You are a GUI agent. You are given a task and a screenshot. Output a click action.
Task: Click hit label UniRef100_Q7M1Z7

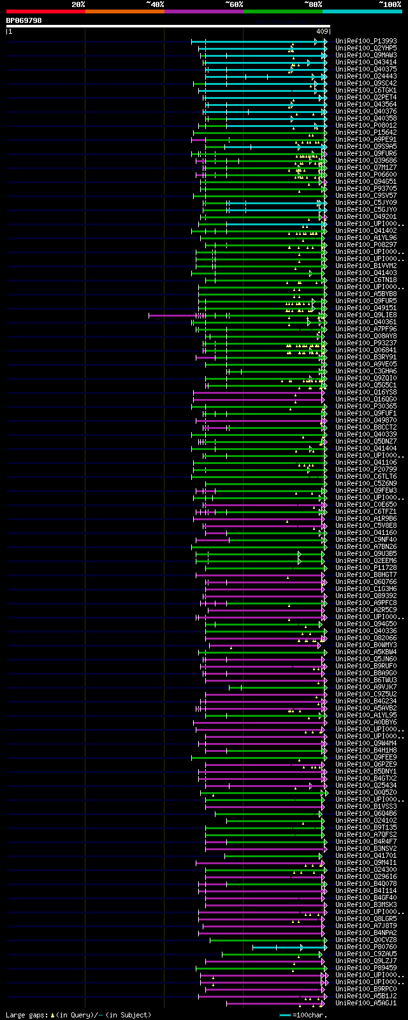[x=366, y=168]
